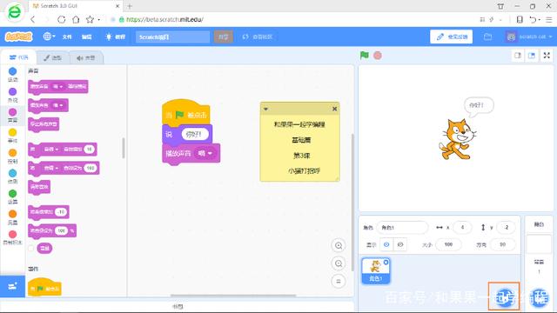
Task: Click the 清除音效 clear sound effects block
Action: pyautogui.click(x=39, y=187)
